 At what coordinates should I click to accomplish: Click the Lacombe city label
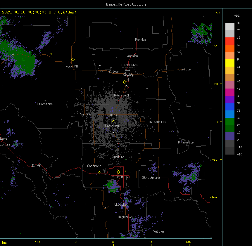click(x=132, y=56)
